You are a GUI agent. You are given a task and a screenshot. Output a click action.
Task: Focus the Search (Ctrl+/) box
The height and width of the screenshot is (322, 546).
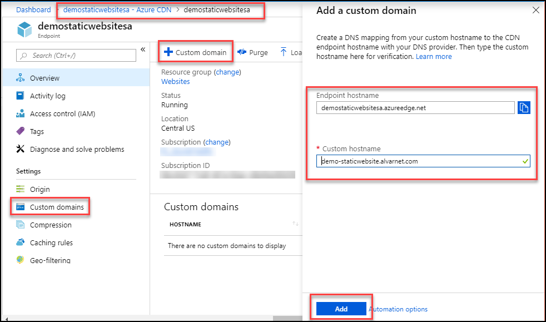point(76,56)
